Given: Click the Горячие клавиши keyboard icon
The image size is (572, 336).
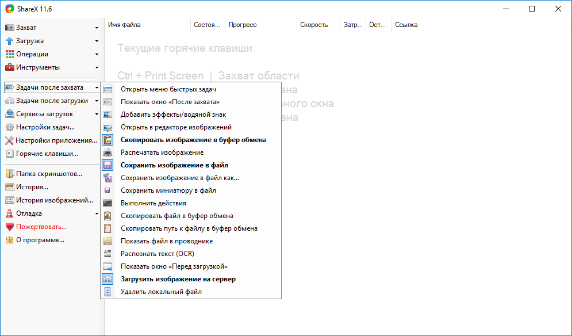Looking at the screenshot, I should pos(9,154).
